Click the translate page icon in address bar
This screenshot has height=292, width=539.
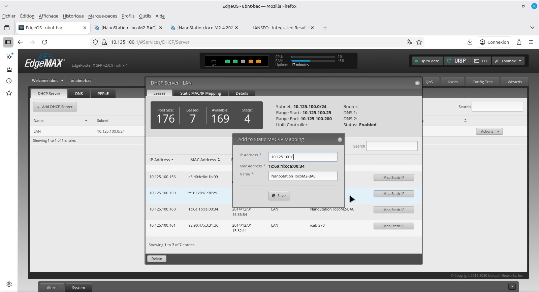pos(409,42)
